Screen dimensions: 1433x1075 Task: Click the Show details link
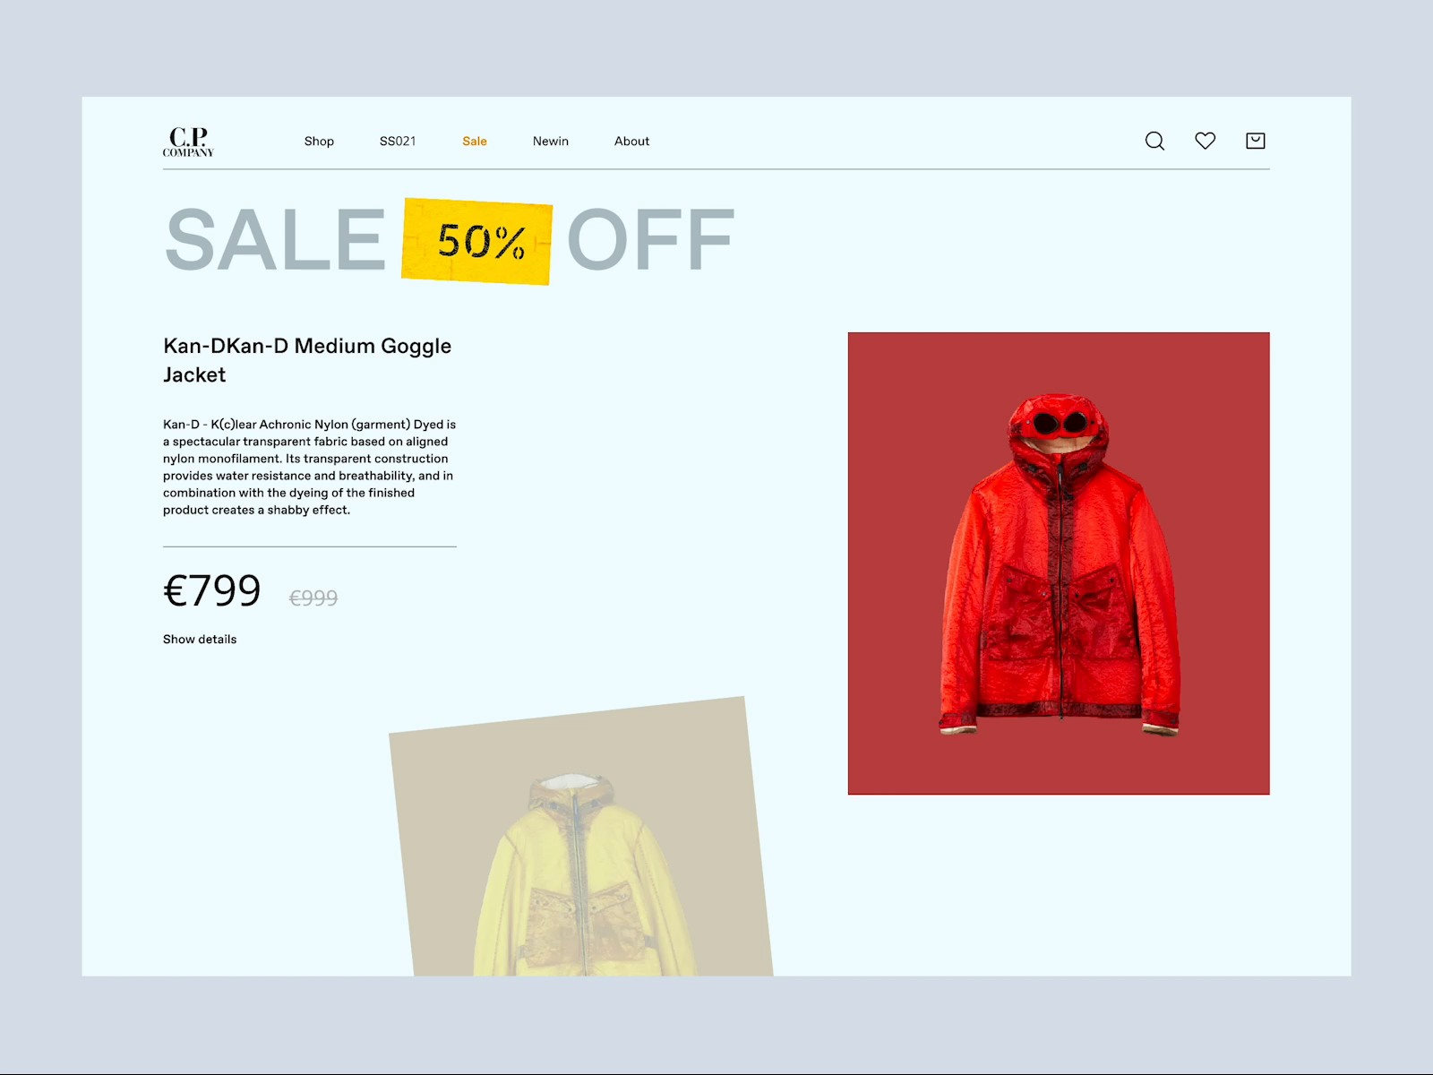(x=200, y=640)
